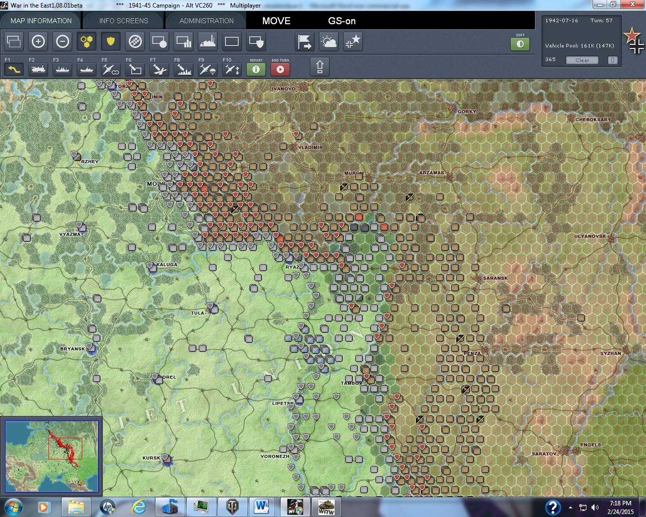Image resolution: width=646 pixels, height=517 pixels.
Task: Switch to the INFO SCREENS tab
Action: (124, 21)
